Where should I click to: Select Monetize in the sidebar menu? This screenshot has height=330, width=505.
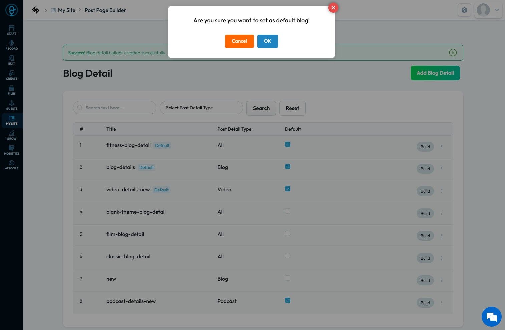click(x=12, y=150)
